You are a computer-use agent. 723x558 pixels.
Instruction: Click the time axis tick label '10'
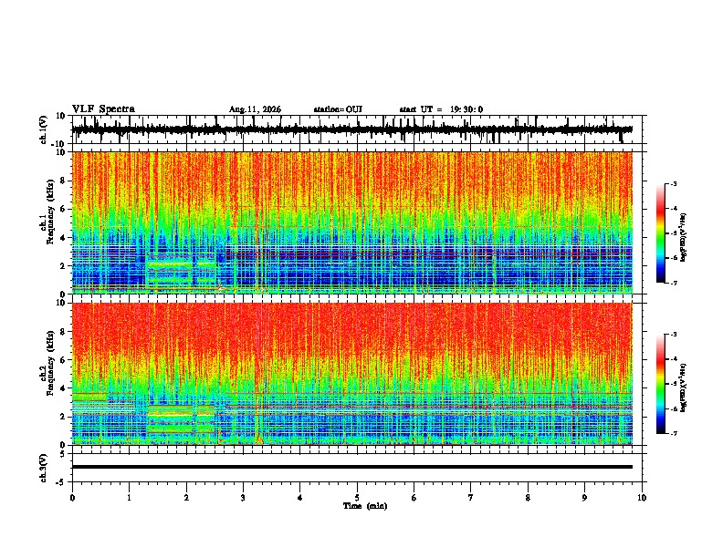click(x=642, y=498)
